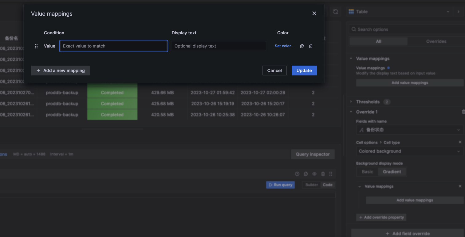The width and height of the screenshot is (465, 237).
Task: Close the Value mappings dialog
Action: (314, 13)
